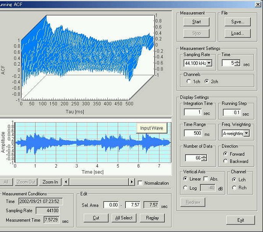Click the Measurement Time spinner arrows

tap(237, 63)
